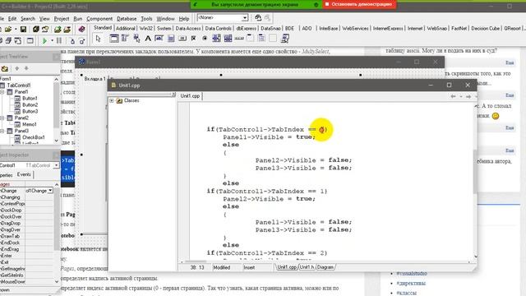Viewport: 526px width, 296px height.
Task: Select the ComboBox component icon
Action: pos(228,39)
